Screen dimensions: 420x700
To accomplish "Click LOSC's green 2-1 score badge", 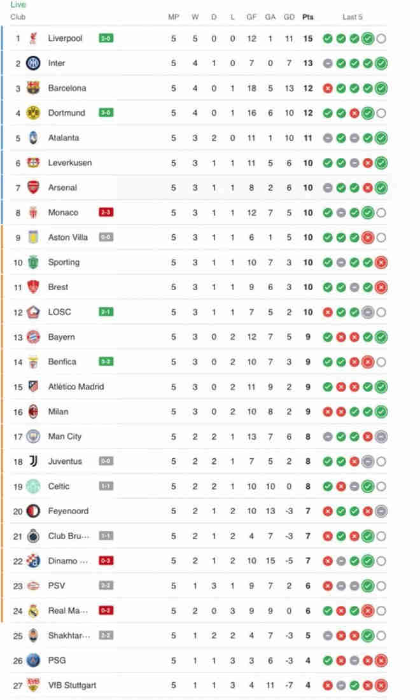I will [x=106, y=312].
